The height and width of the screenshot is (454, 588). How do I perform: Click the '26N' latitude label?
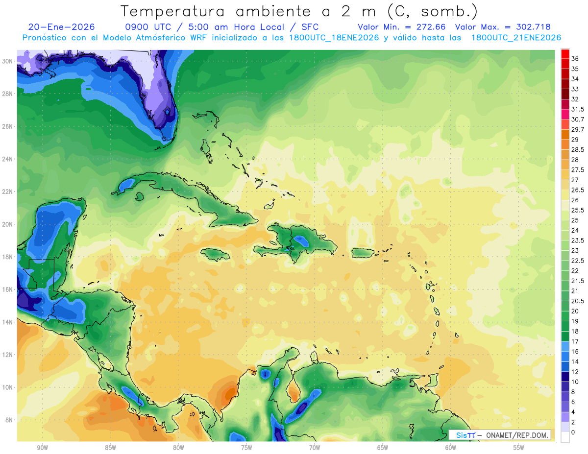7,126
